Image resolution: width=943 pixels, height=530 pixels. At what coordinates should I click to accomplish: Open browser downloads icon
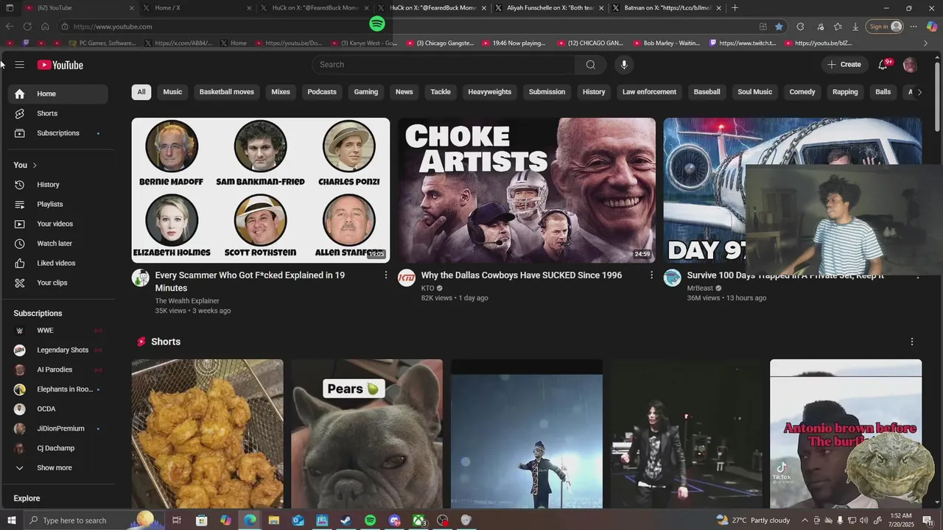[x=855, y=26]
